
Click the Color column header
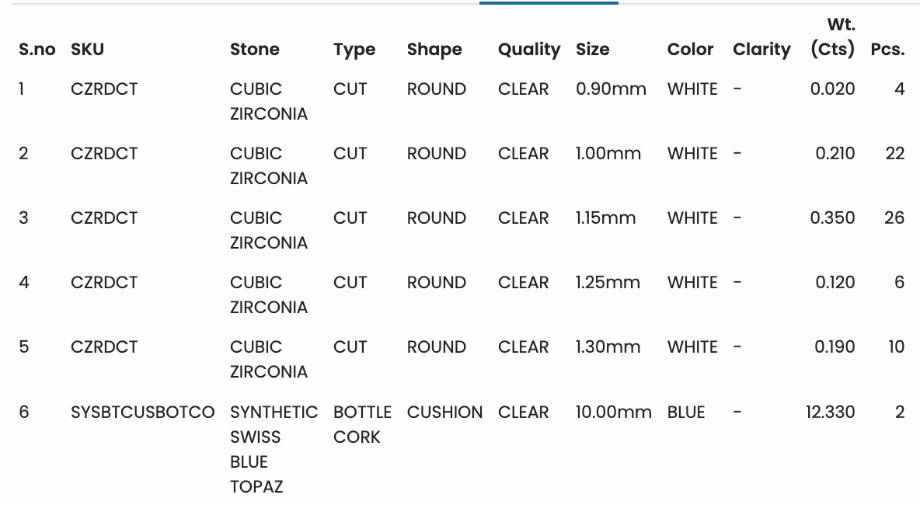[690, 50]
